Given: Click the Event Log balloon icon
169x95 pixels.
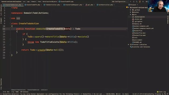Looking at the screenshot, I should 158,92.
